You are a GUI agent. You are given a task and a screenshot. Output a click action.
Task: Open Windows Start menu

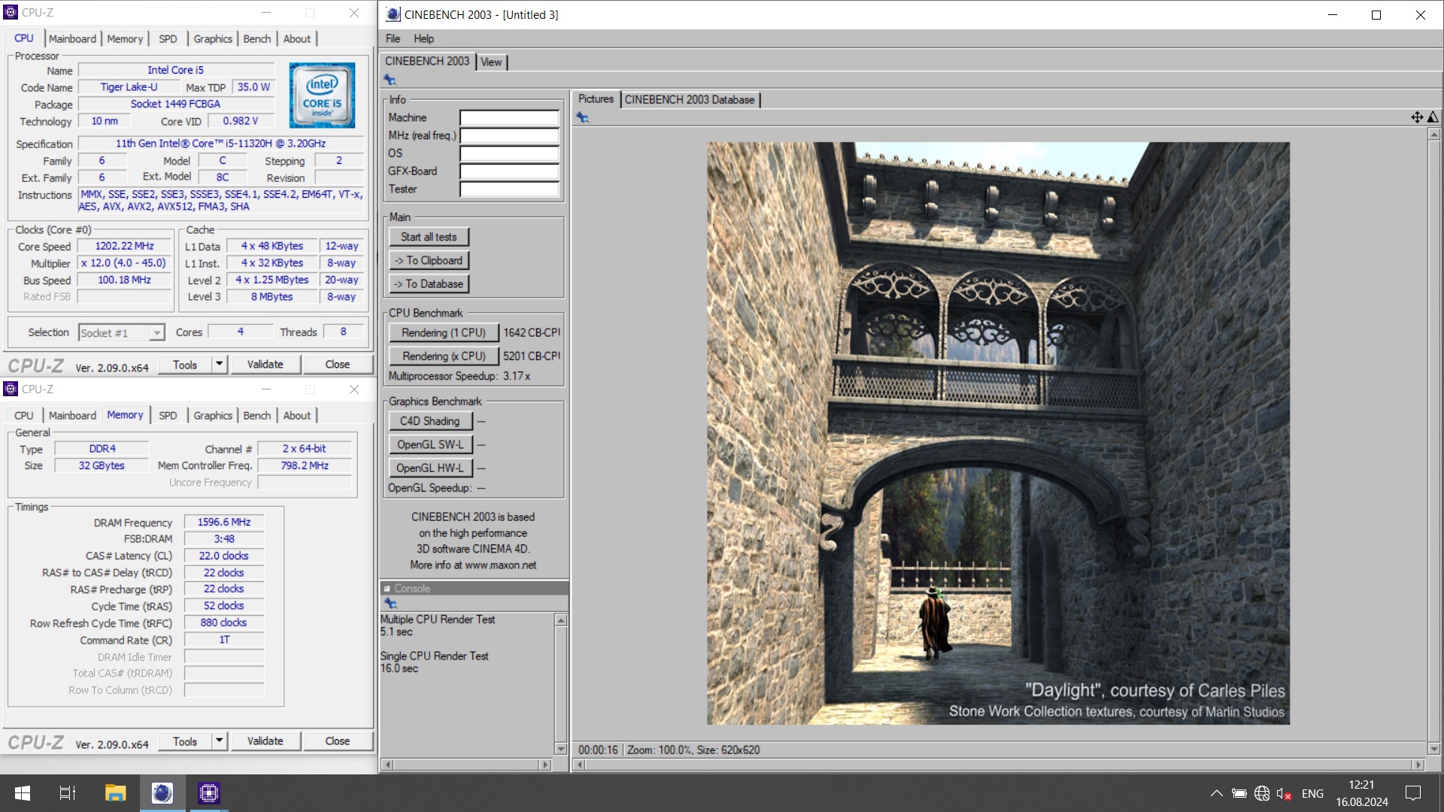pos(23,793)
